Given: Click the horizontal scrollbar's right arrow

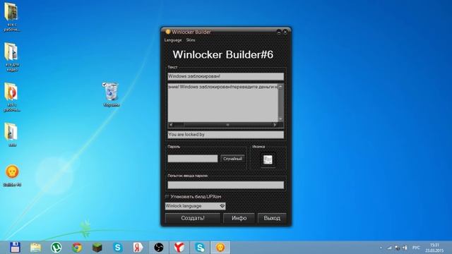Looking at the screenshot, I should (275, 125).
